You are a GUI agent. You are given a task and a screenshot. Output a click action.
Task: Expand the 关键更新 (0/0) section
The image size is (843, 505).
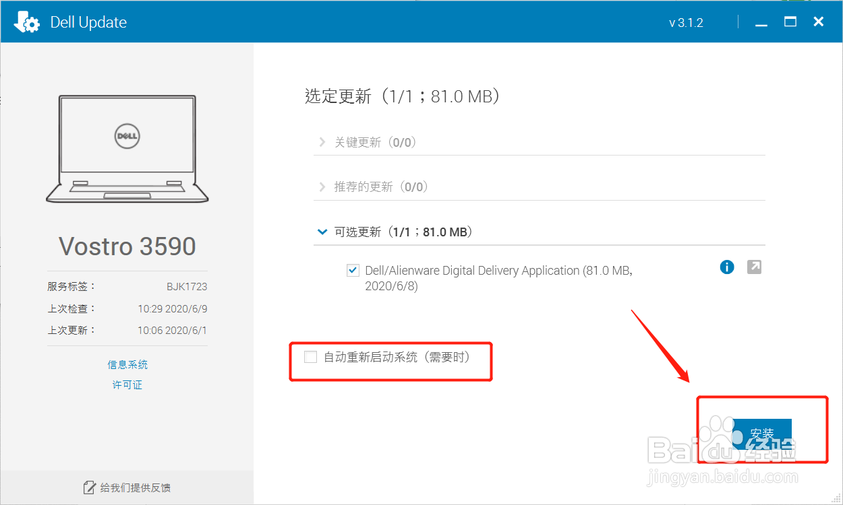[x=322, y=143]
